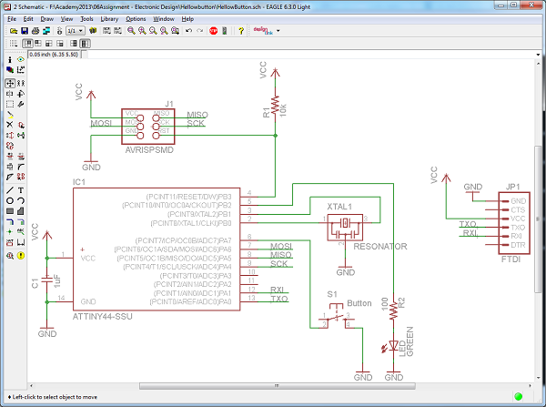The image size is (546, 407).
Task: Launch the CAM processor toolbar icon
Action: [46, 31]
